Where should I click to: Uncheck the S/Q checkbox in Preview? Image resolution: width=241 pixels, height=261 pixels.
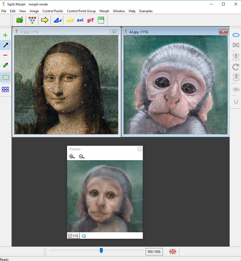[70, 236]
